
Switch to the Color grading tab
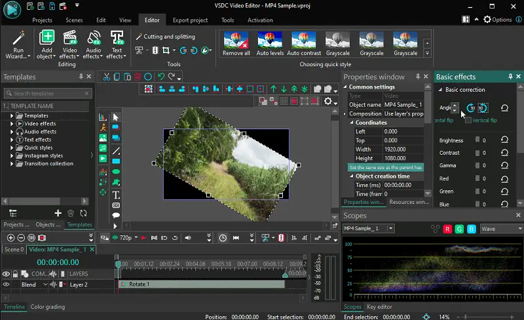[x=48, y=307]
